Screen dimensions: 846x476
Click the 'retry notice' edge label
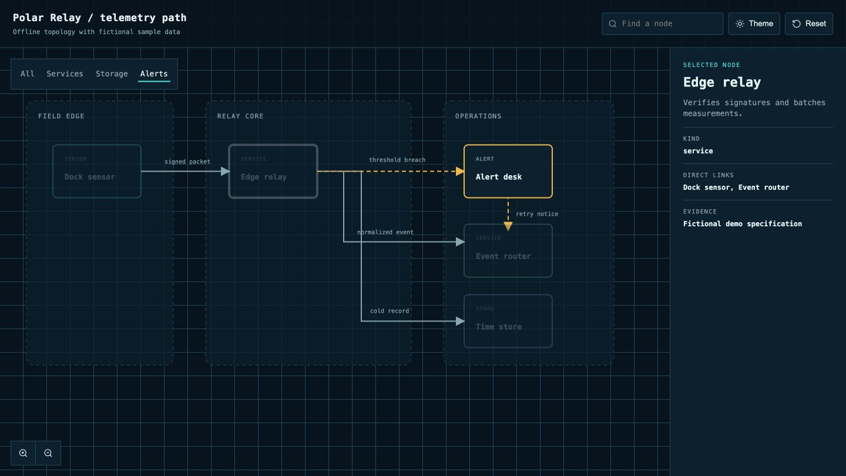(537, 214)
